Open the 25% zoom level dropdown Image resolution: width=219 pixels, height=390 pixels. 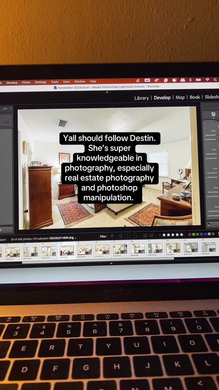point(7,109)
